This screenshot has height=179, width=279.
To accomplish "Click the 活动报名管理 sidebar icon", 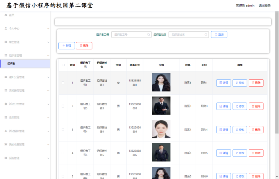I will click(6, 131).
